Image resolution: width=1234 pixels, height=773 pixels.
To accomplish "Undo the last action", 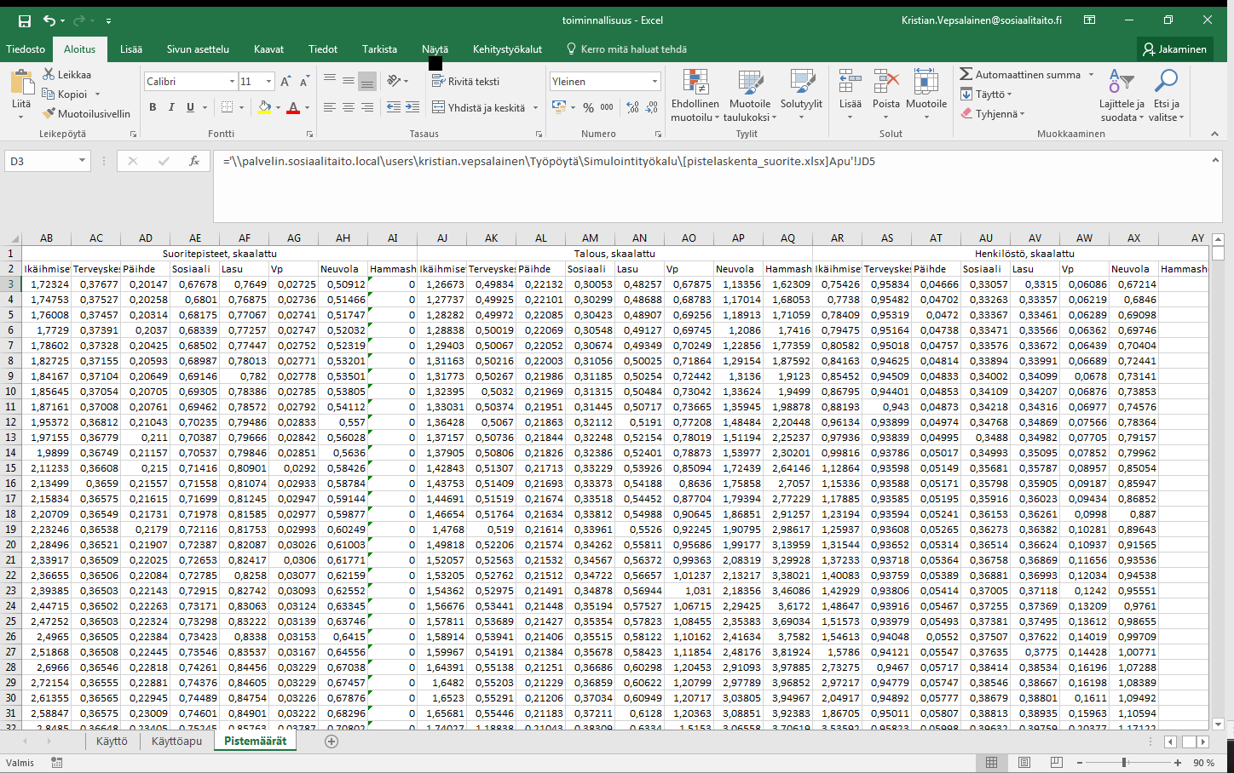I will 49,20.
